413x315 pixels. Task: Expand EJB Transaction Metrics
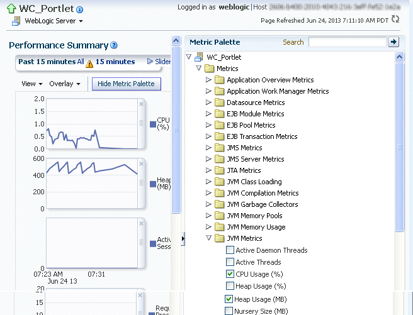coord(208,136)
